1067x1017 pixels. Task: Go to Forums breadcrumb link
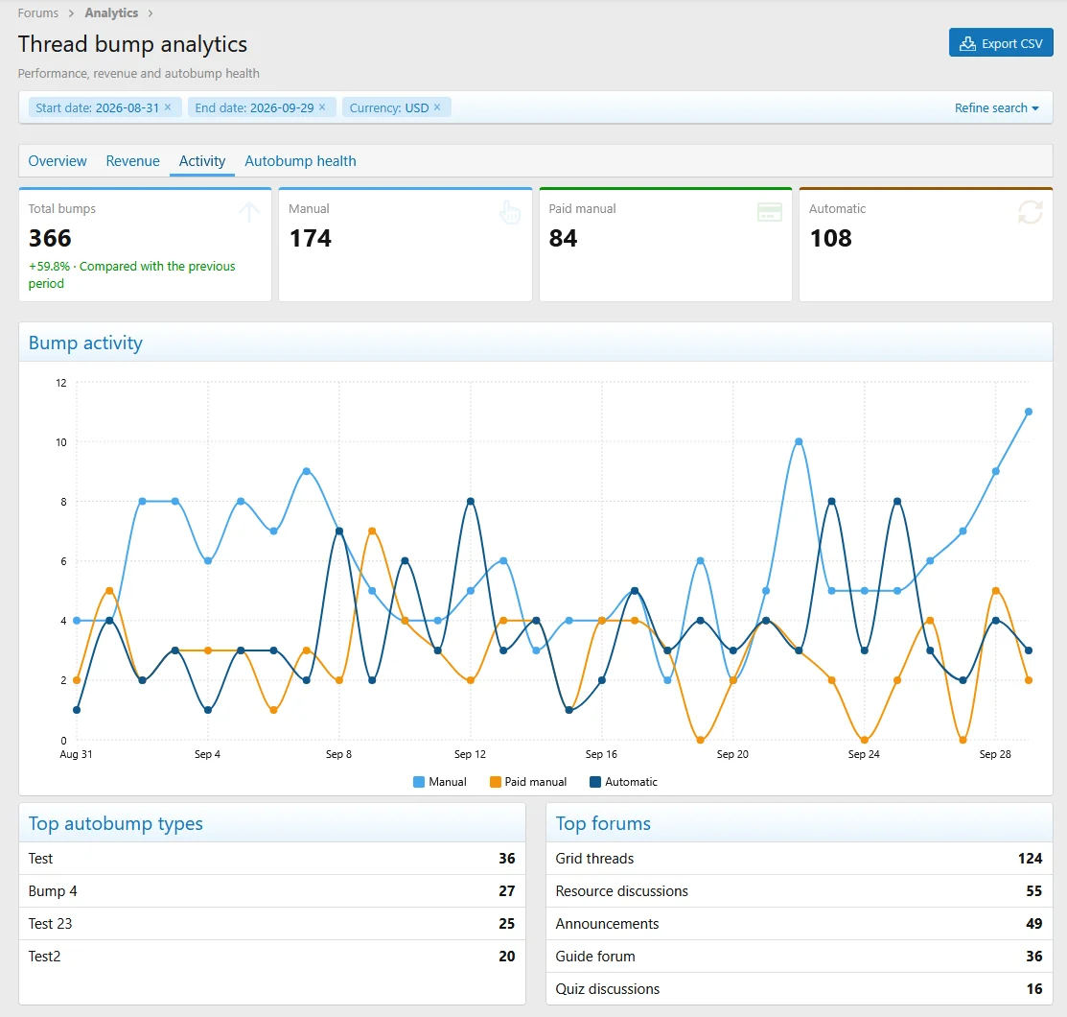[x=38, y=12]
